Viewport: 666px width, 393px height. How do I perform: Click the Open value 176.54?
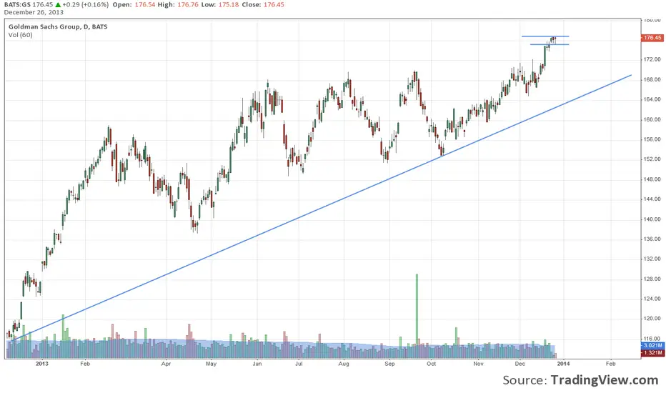tap(145, 5)
